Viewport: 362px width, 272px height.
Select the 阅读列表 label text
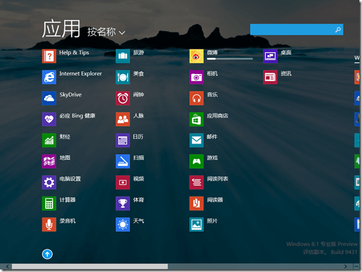[218, 179]
